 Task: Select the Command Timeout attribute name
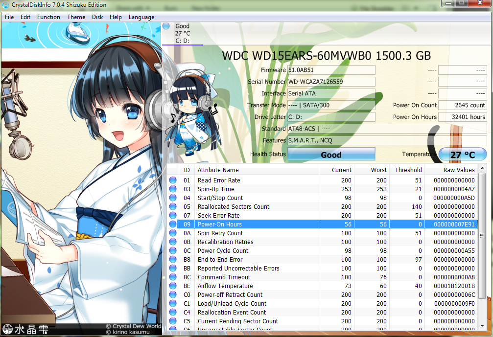[x=224, y=277]
